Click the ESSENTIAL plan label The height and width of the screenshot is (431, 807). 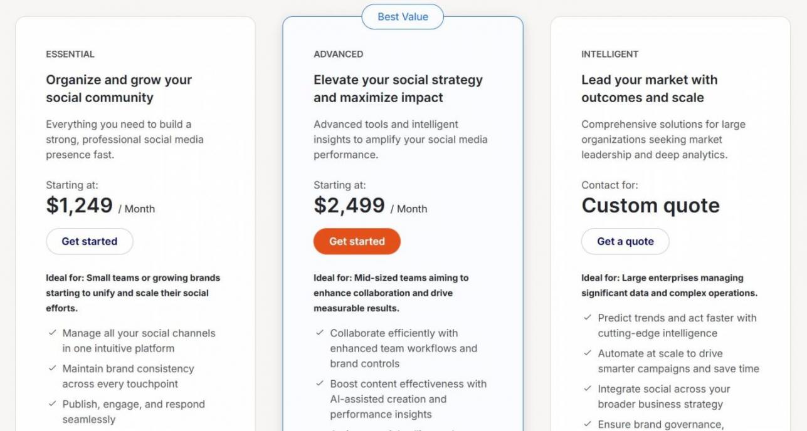(x=70, y=55)
